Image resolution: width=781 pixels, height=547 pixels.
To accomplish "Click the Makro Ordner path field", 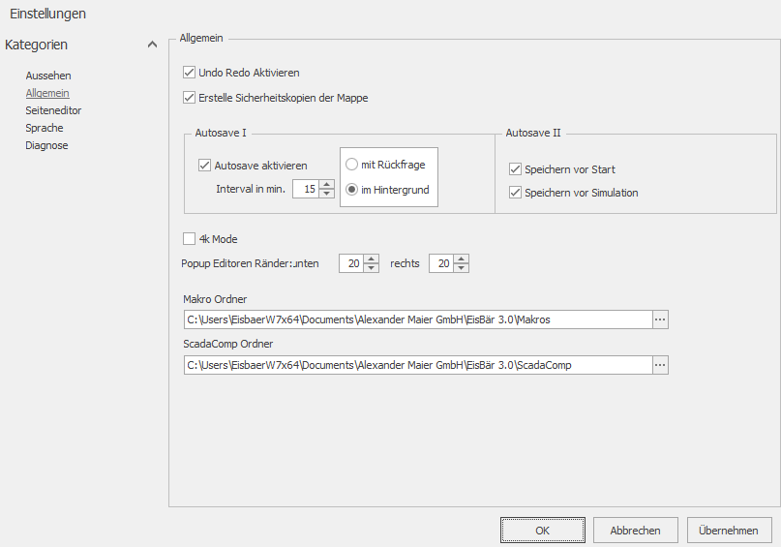I will point(418,319).
